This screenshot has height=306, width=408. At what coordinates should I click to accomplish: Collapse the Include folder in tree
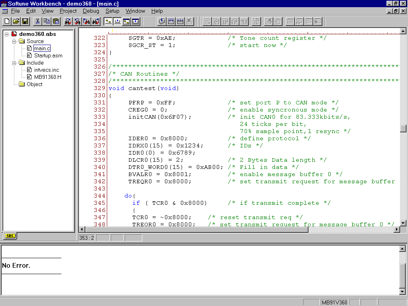14,63
